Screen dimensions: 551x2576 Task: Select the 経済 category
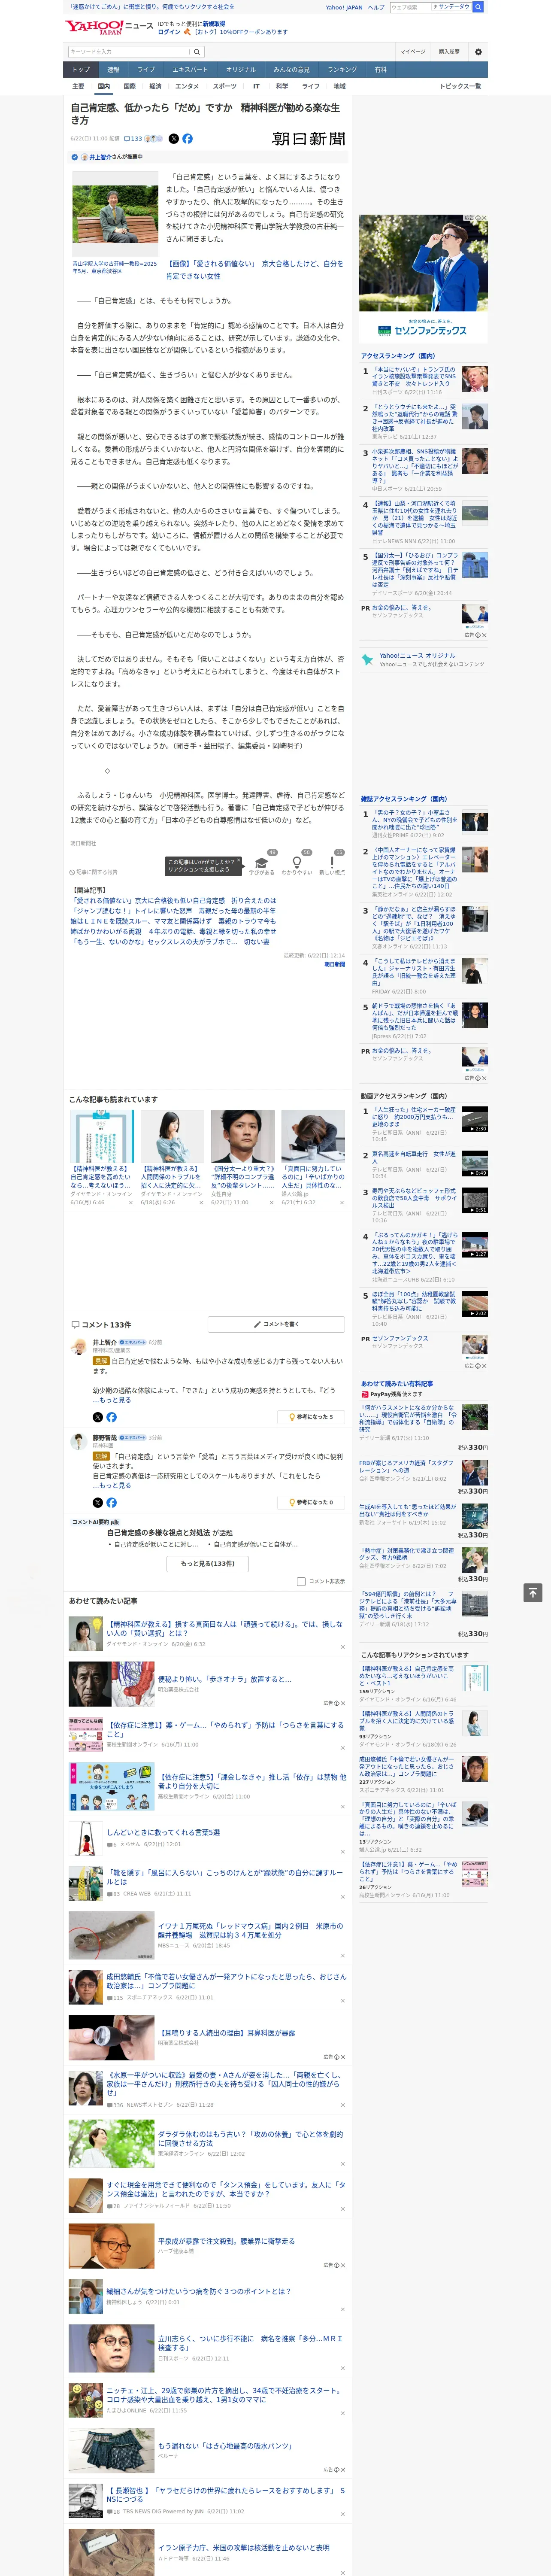155,87
